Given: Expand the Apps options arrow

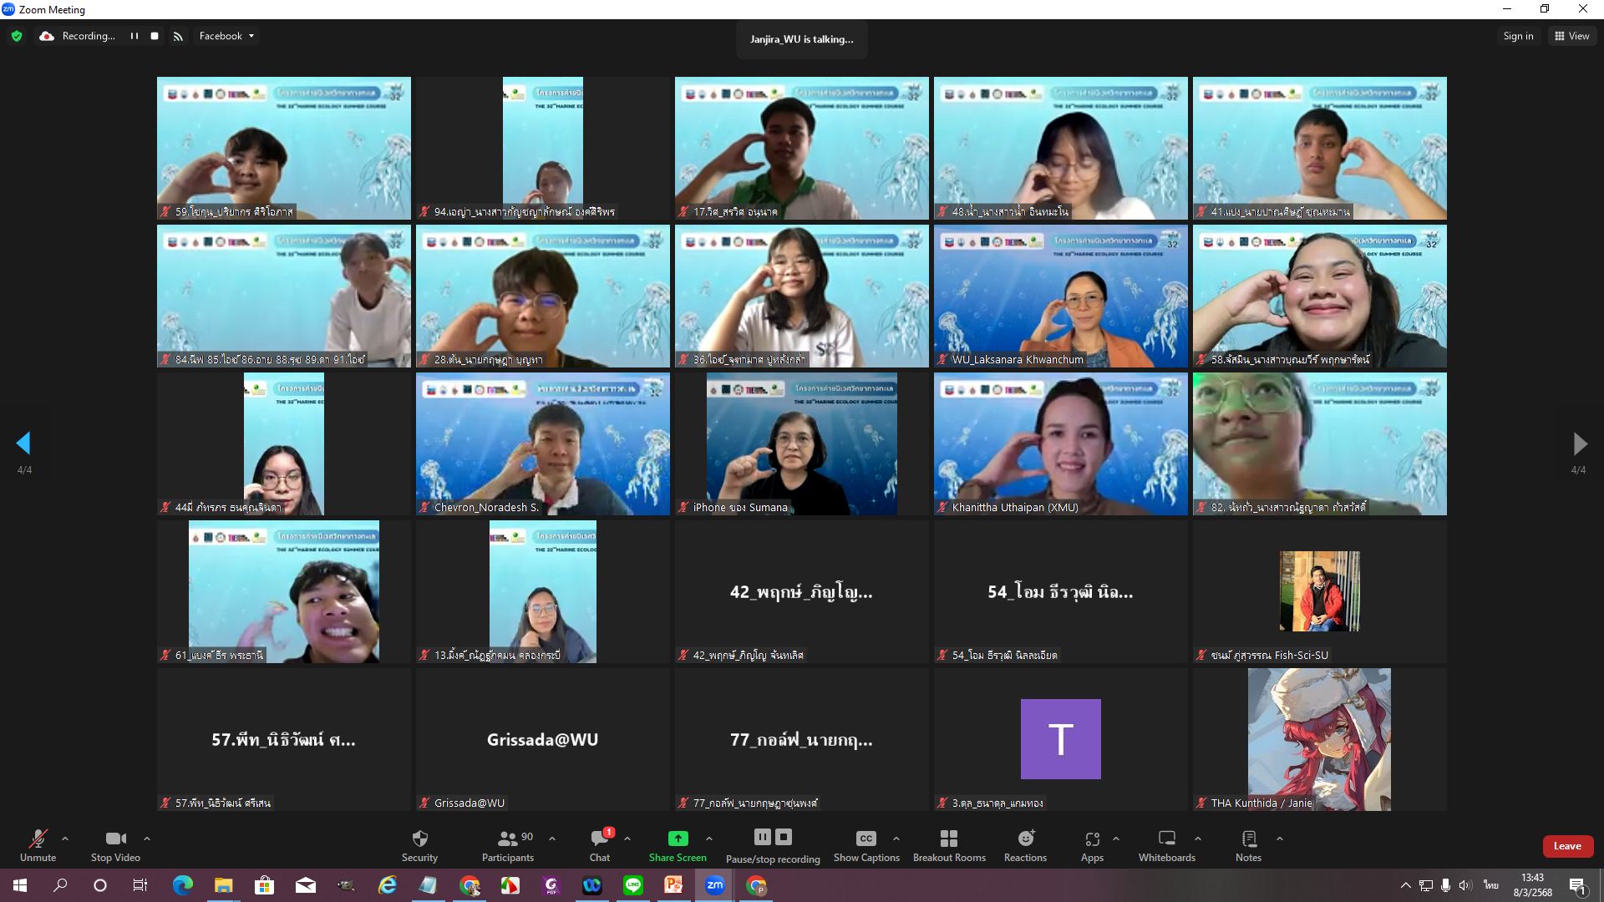Looking at the screenshot, I should [x=1116, y=839].
